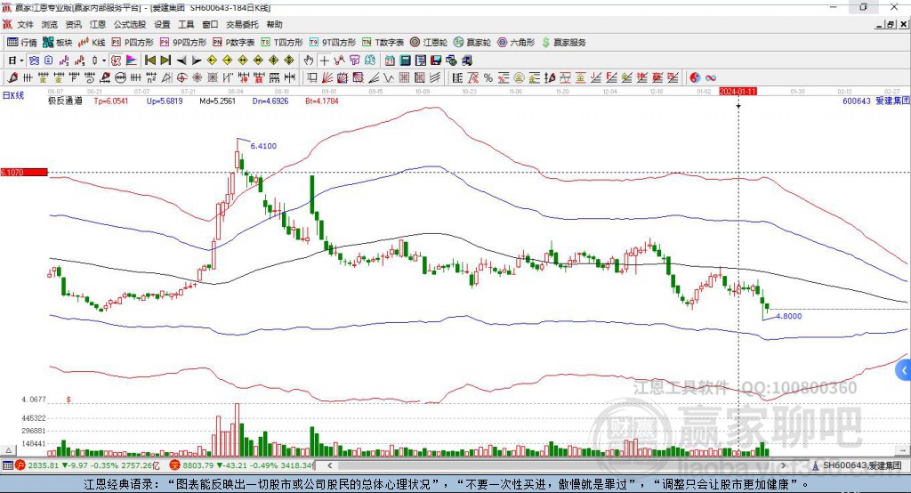Viewport: 911px width, 493px height.
Task: Click the black right arrow icon
Action: click(x=197, y=61)
